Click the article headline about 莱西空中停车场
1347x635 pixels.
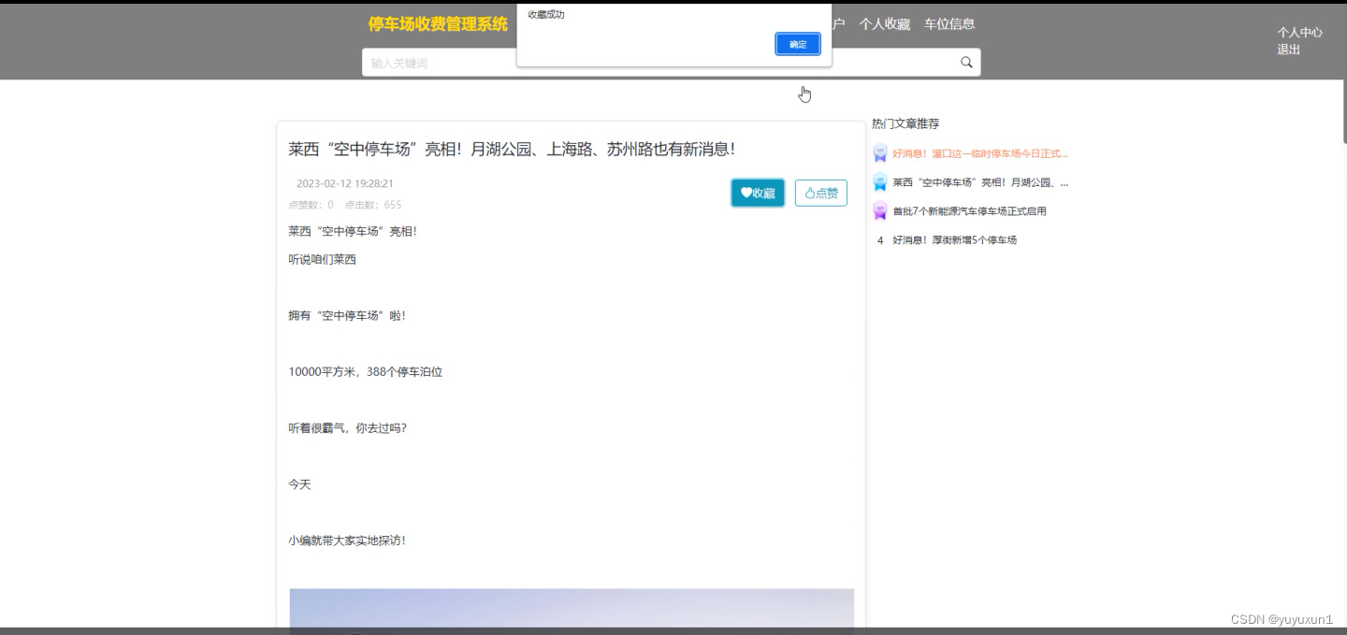[512, 150]
